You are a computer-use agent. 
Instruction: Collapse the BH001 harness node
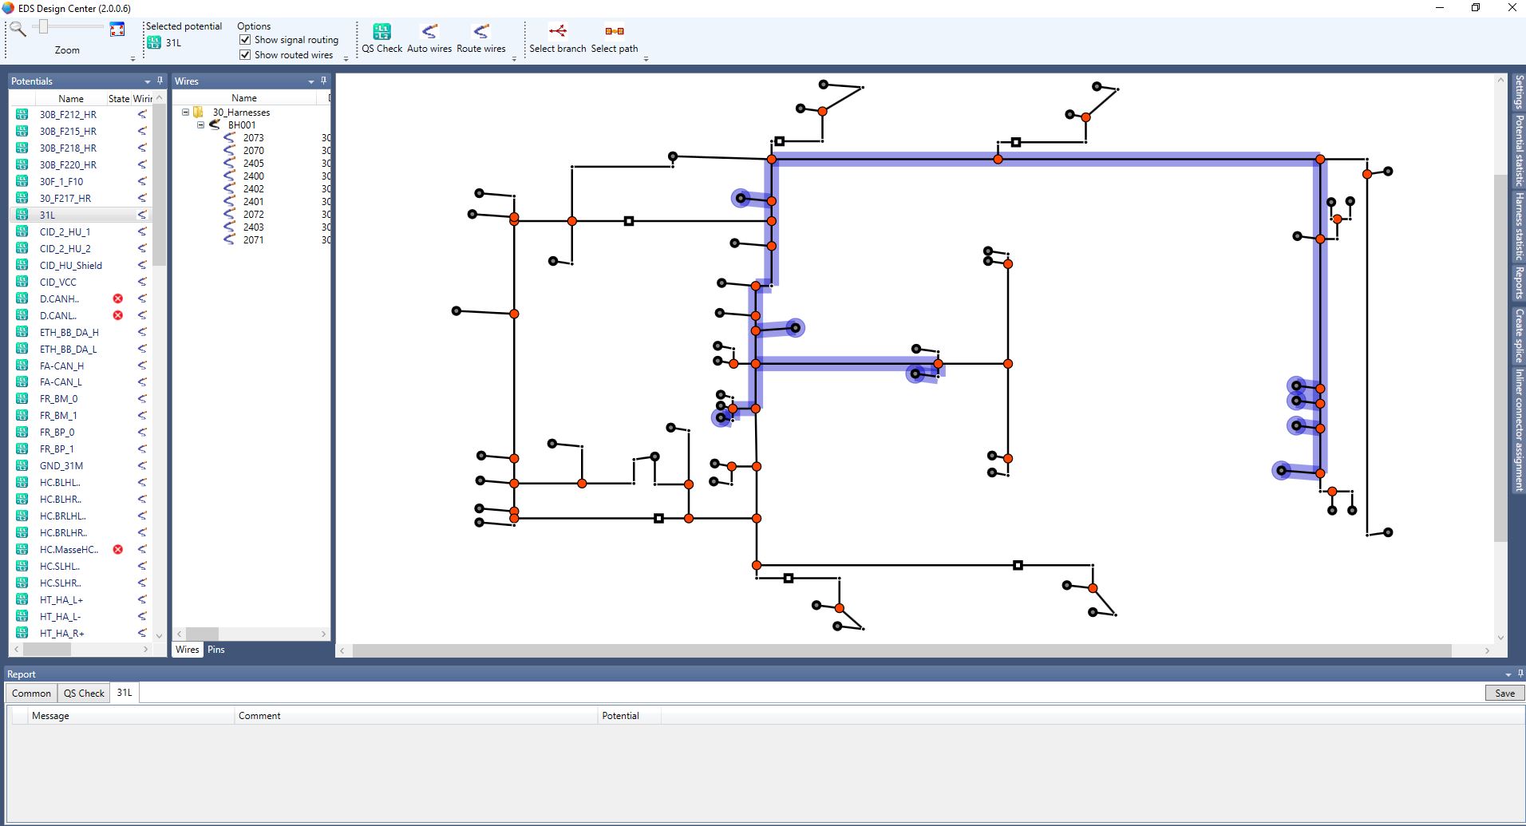click(x=201, y=125)
